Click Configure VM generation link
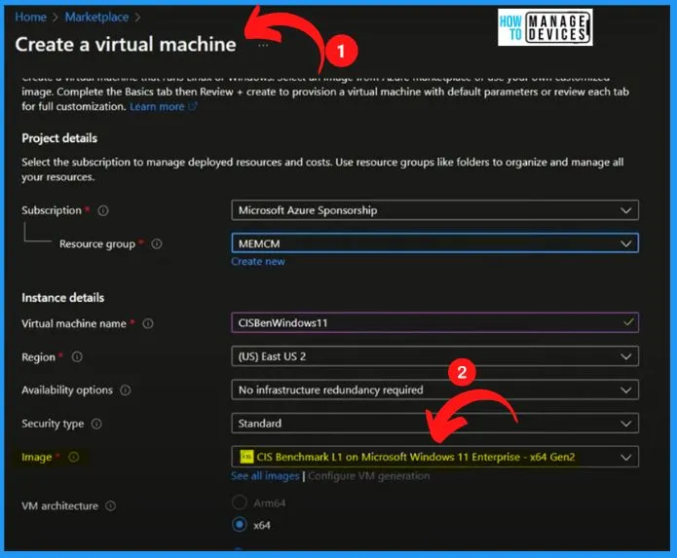 (369, 476)
